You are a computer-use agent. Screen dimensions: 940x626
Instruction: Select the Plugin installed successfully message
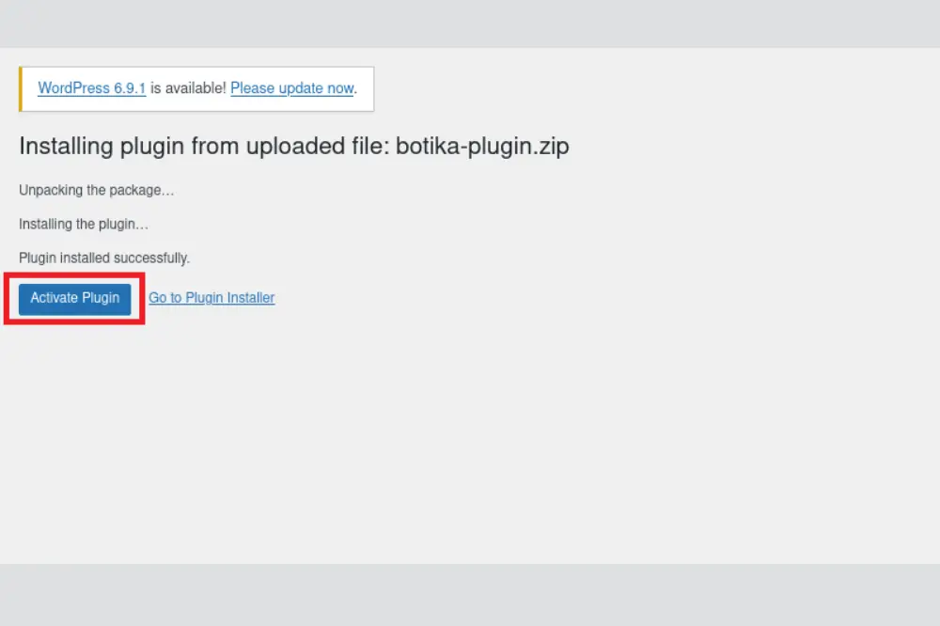click(x=103, y=258)
